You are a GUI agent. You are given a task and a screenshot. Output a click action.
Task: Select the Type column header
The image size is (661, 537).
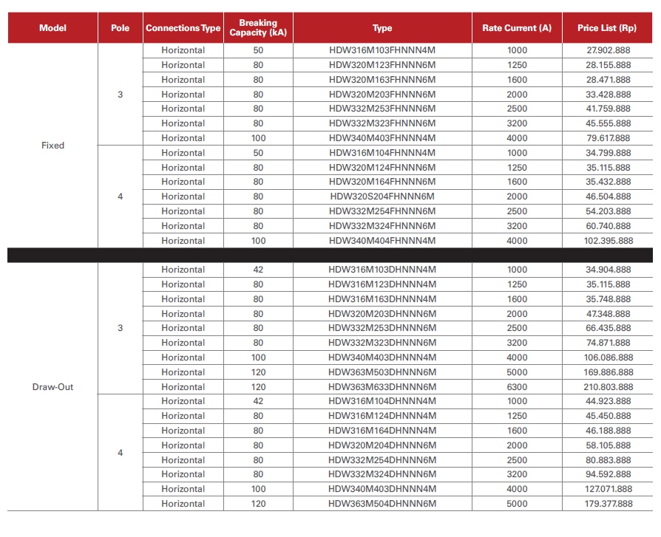[x=382, y=28]
